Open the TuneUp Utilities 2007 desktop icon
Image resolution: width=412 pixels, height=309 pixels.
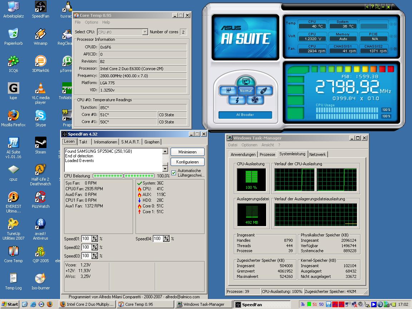tap(13, 229)
